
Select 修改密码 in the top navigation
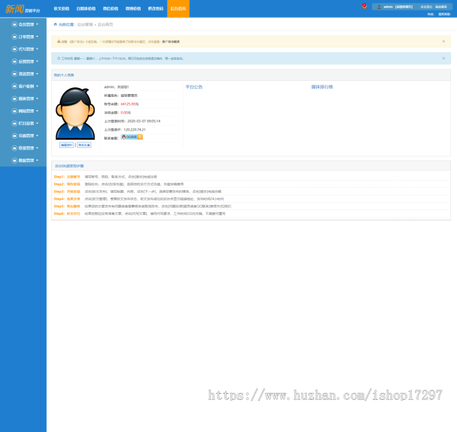point(156,9)
